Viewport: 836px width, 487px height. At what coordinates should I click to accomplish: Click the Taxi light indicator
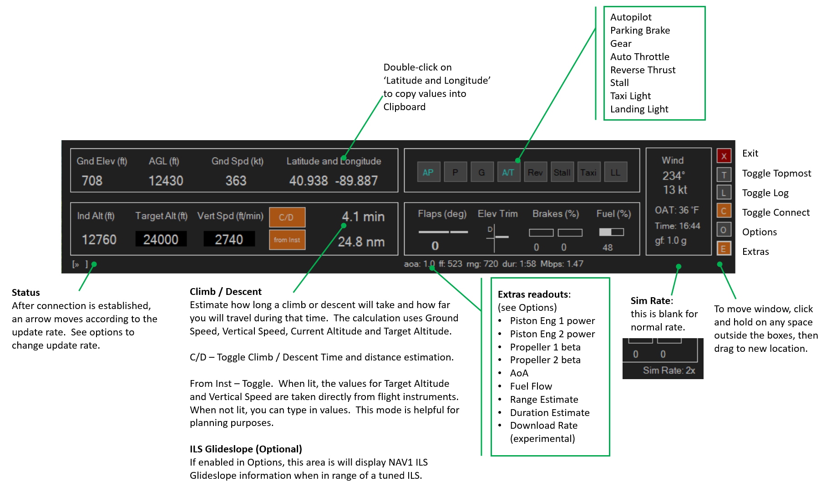[x=588, y=172]
